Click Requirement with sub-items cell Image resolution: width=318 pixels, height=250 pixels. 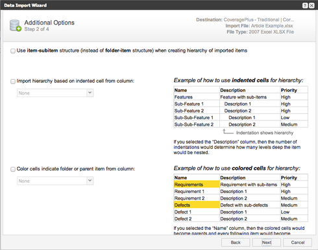[250, 185]
